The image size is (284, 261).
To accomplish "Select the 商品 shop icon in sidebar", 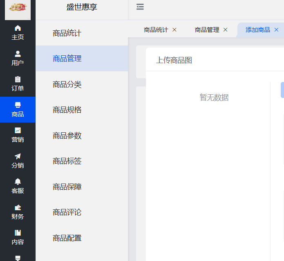I will pos(18,105).
